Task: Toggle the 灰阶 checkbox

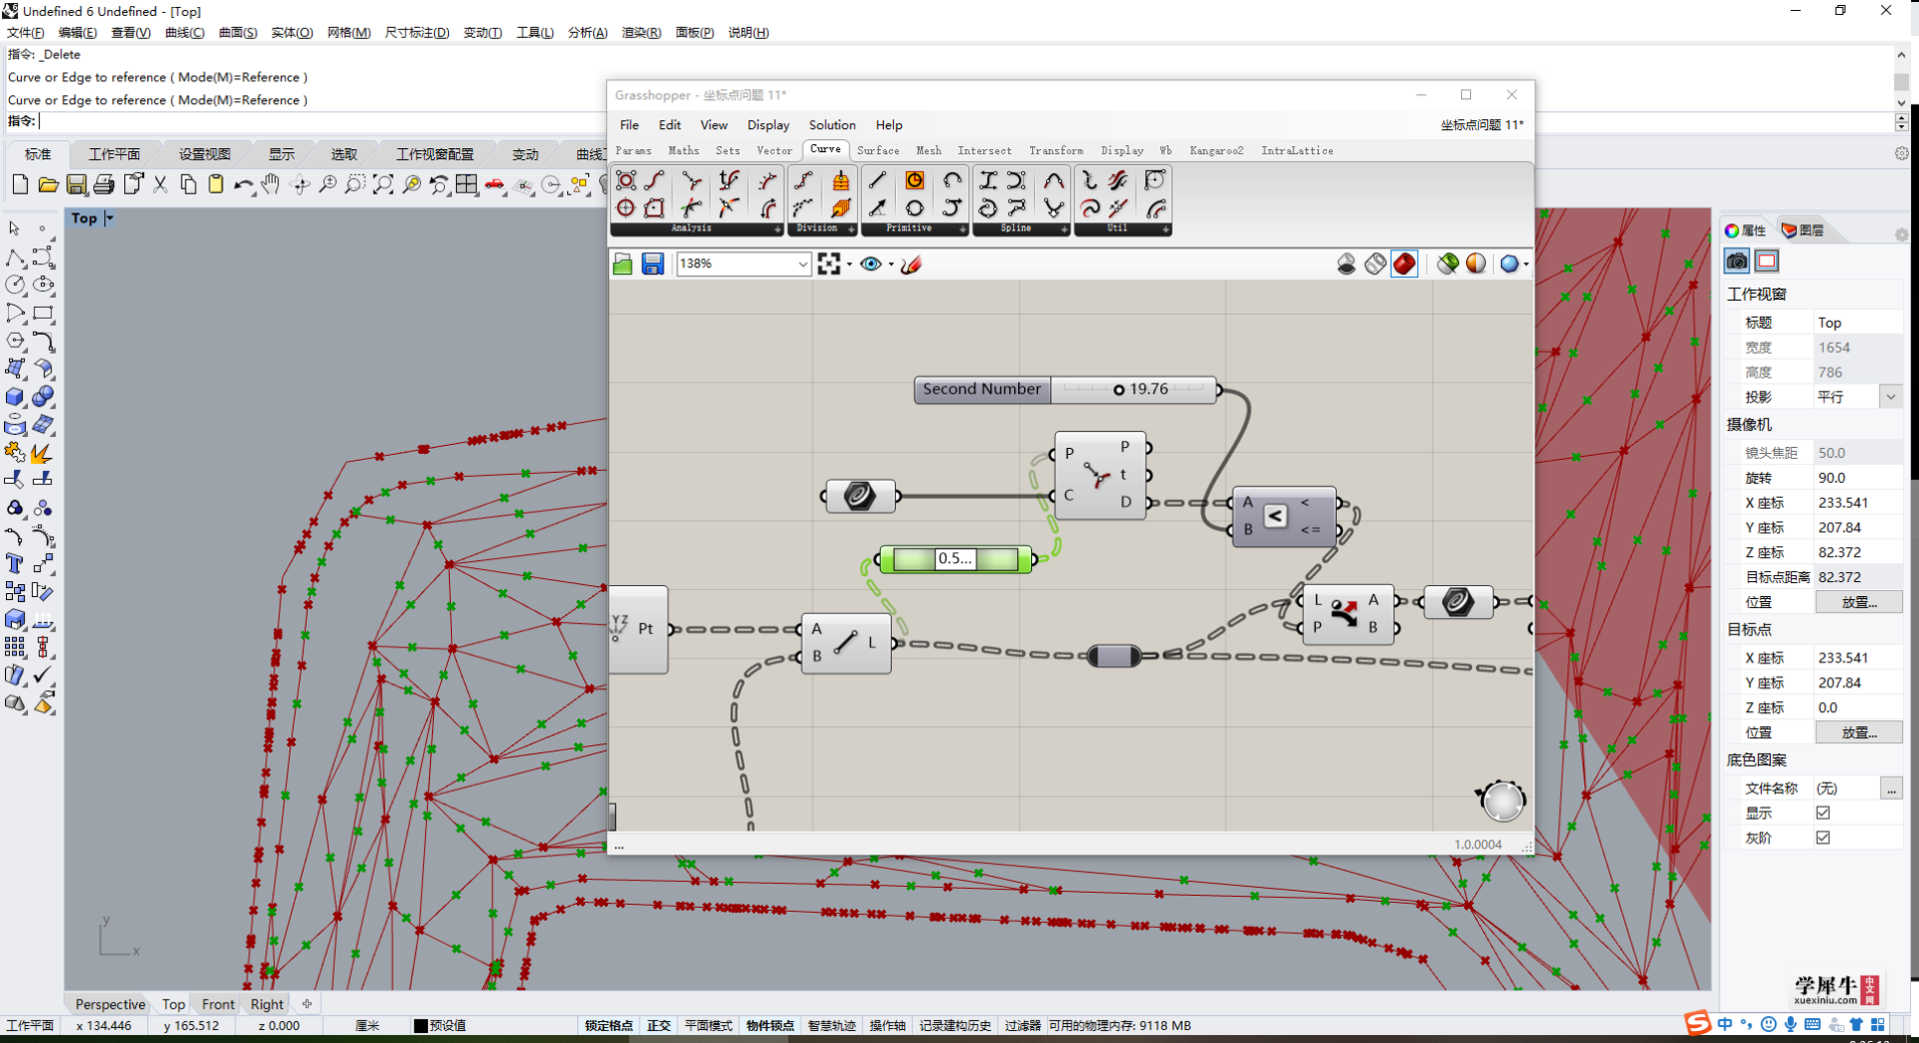Action: pyautogui.click(x=1823, y=837)
